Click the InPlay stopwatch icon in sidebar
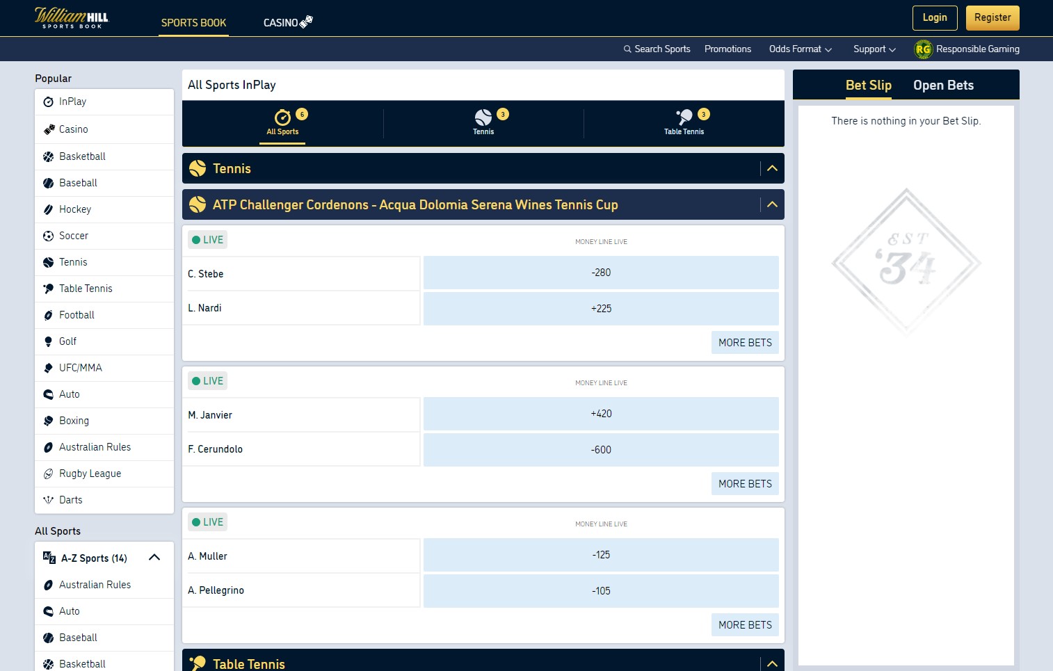Screen dimensions: 1053x671 pos(48,102)
